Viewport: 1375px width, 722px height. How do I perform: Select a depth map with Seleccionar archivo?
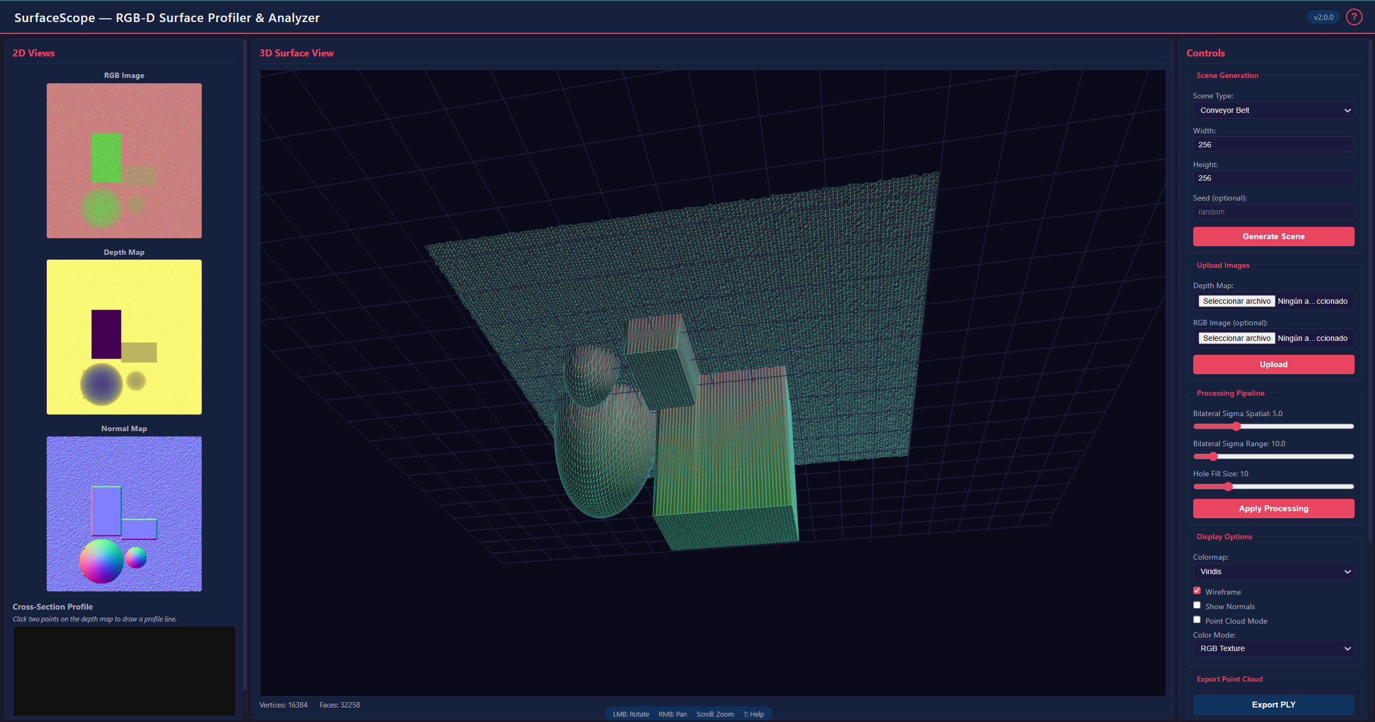click(x=1236, y=301)
